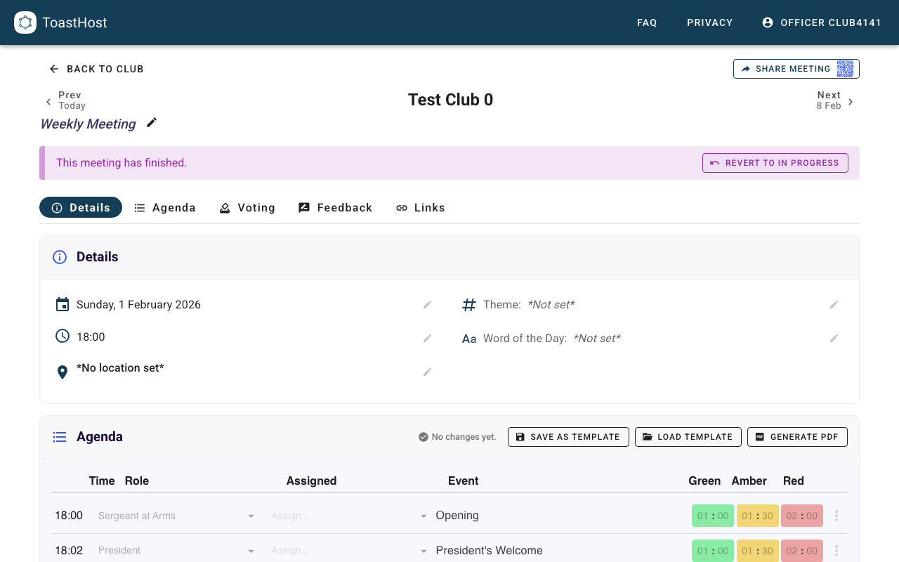Open the Feedback tab
Image resolution: width=899 pixels, height=562 pixels.
tap(335, 207)
